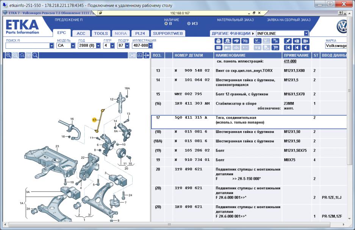
Task: Go to previous illustration page icon
Action: coord(297,41)
